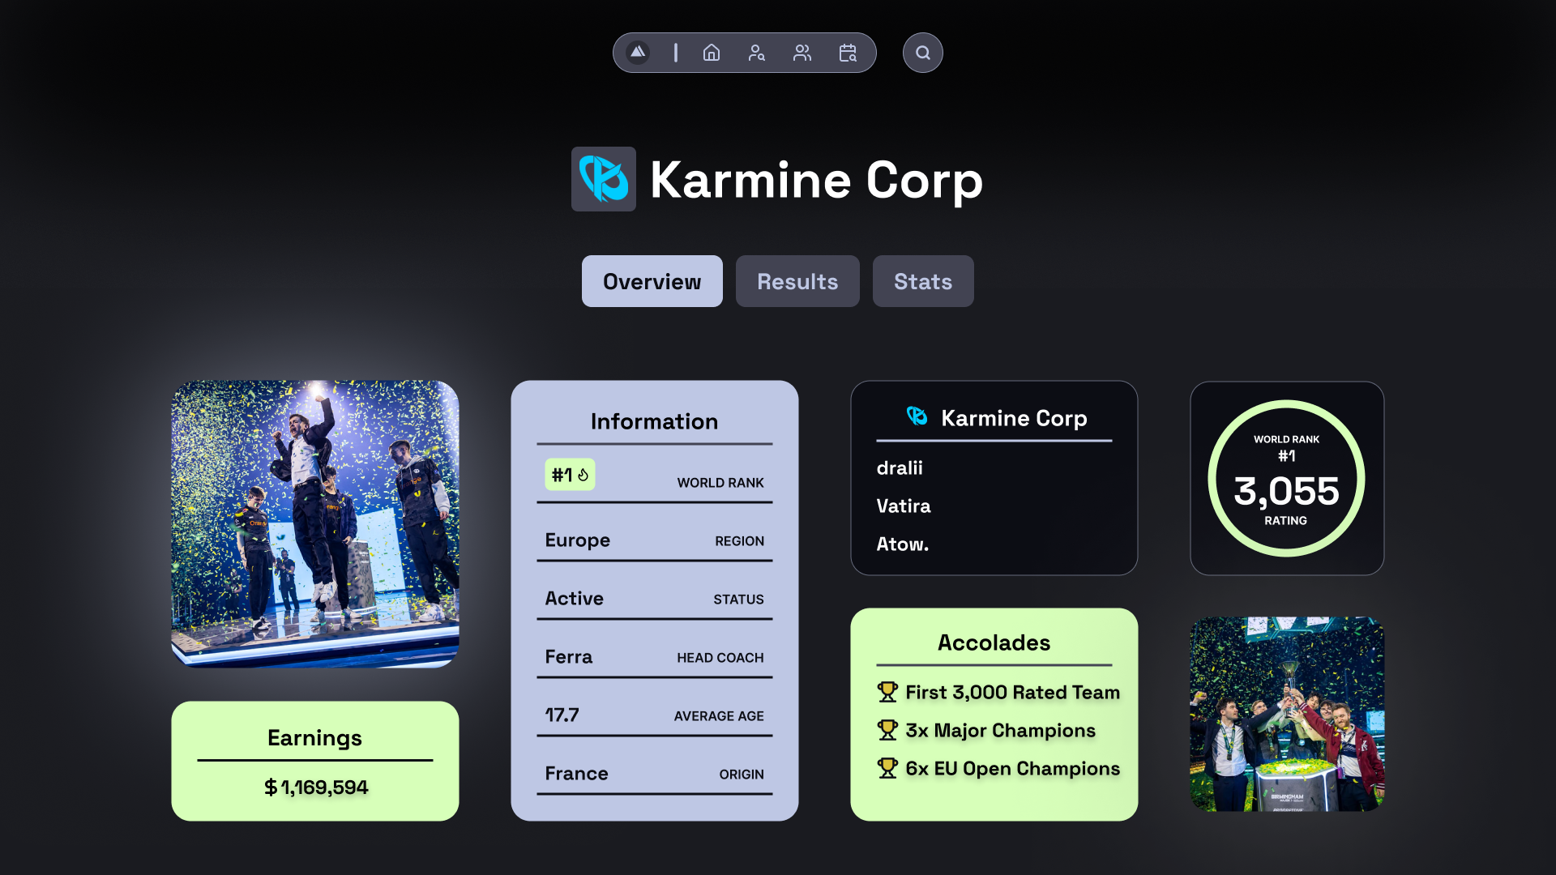Click player Atow. in roster

pos(902,544)
